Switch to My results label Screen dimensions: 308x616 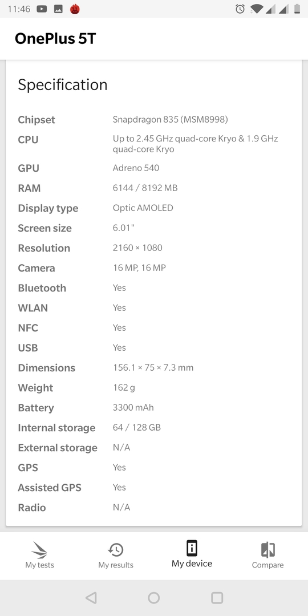click(115, 565)
